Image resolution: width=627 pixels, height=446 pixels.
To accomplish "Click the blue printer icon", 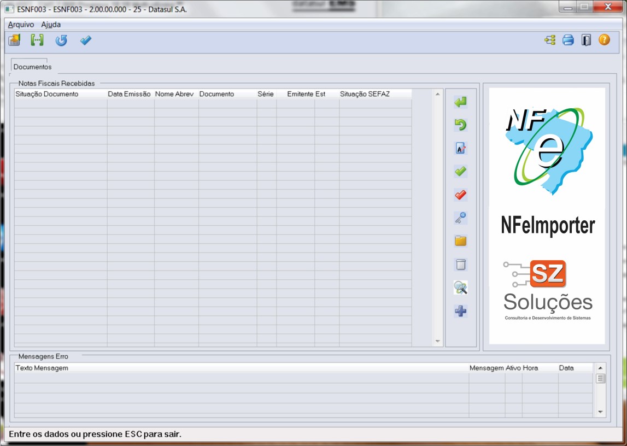I will (568, 40).
